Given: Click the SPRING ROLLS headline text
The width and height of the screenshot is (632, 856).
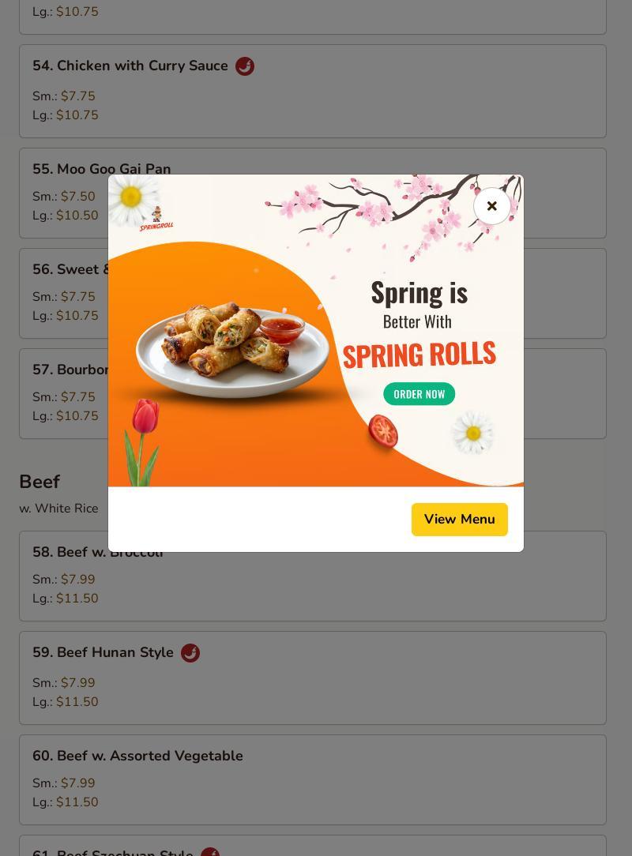Looking at the screenshot, I should pyautogui.click(x=419, y=355).
